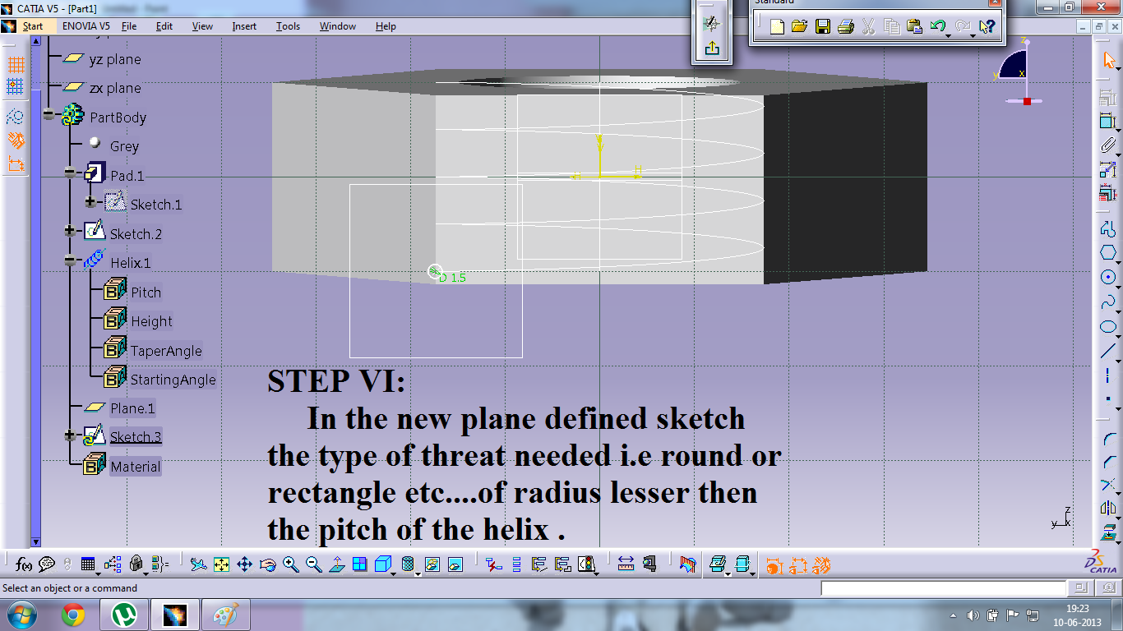Expand the Sketch.2 node
Viewport: 1123px width, 631px height.
point(70,232)
